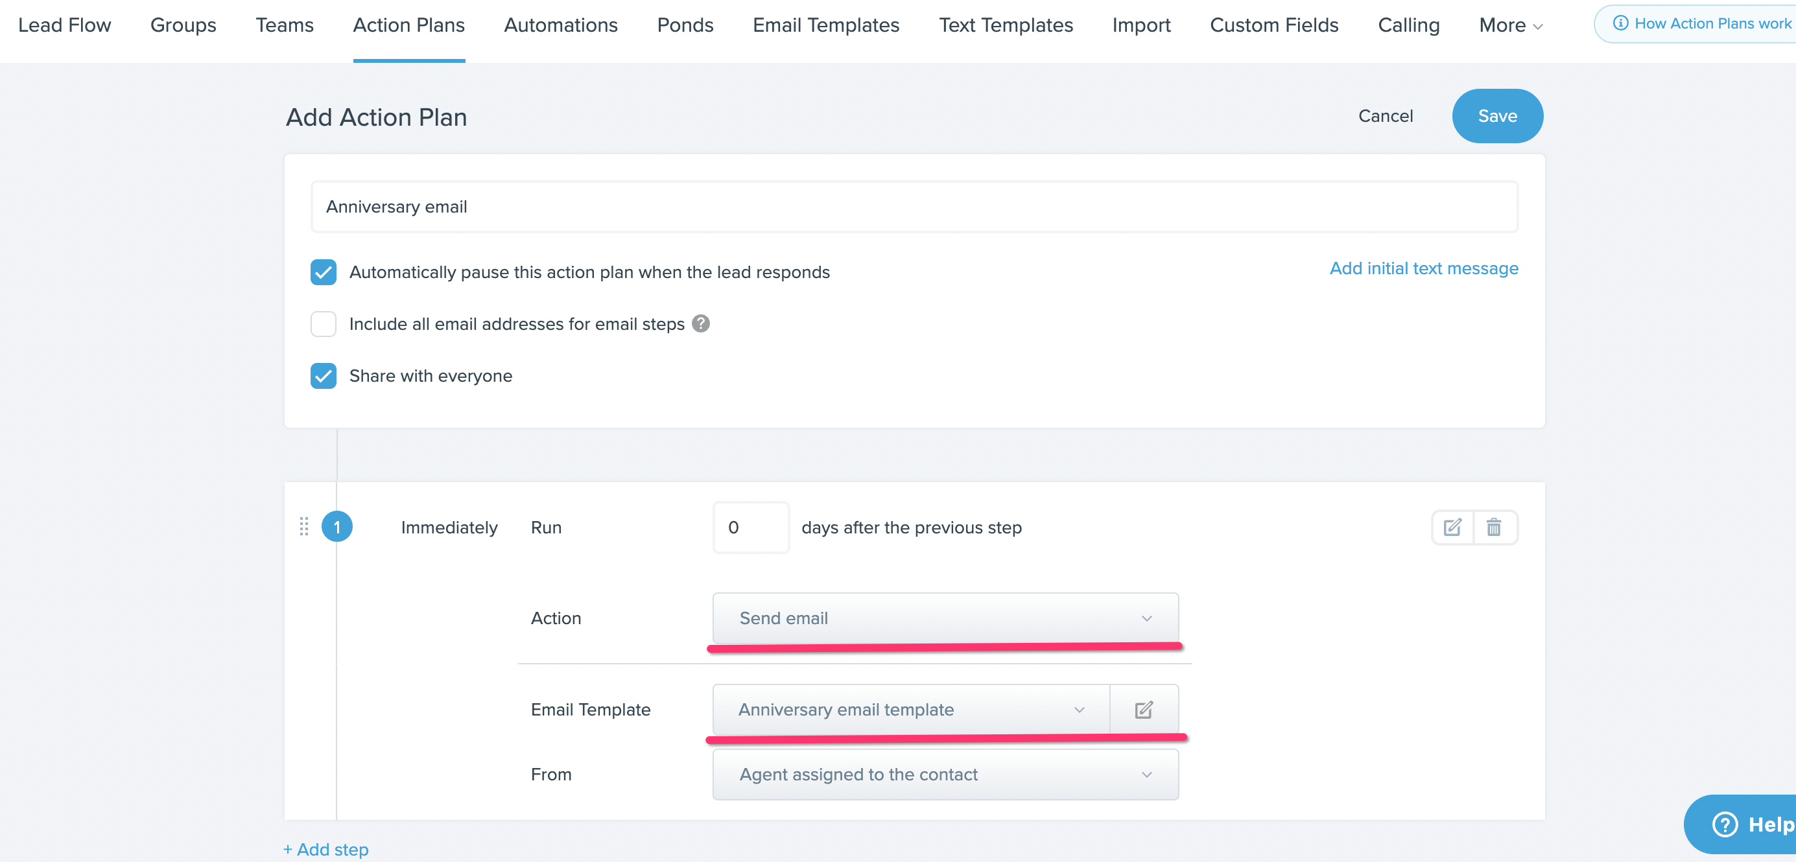Switch to Automations tab

561,25
